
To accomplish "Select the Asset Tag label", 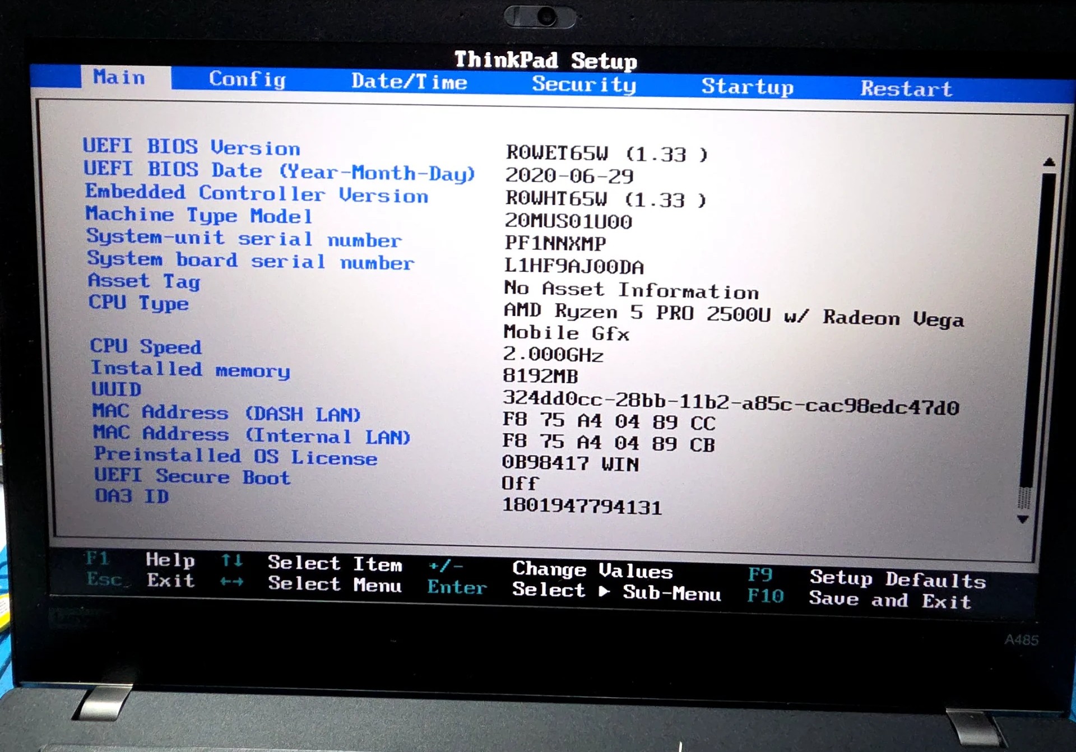I will (144, 281).
